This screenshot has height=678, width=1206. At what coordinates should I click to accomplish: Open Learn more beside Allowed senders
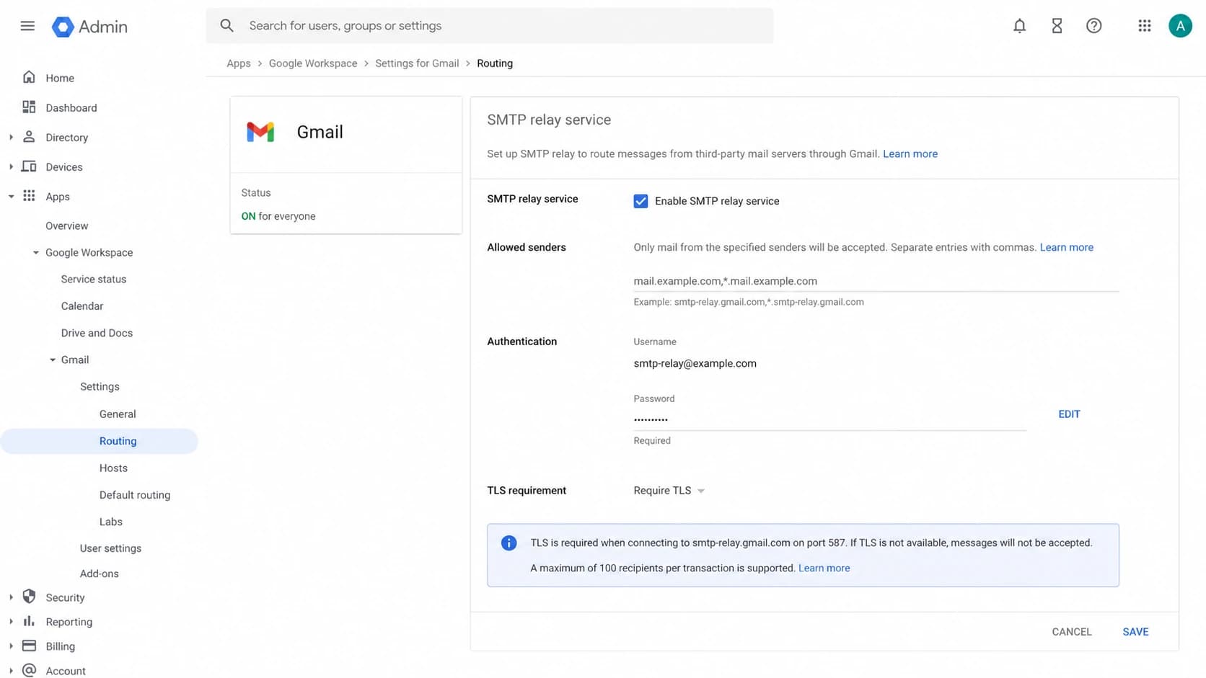tap(1066, 247)
